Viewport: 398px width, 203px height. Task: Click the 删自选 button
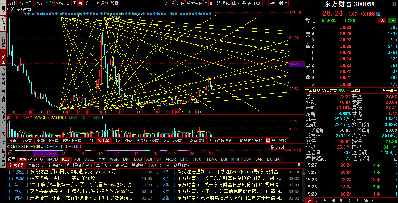click(215, 3)
